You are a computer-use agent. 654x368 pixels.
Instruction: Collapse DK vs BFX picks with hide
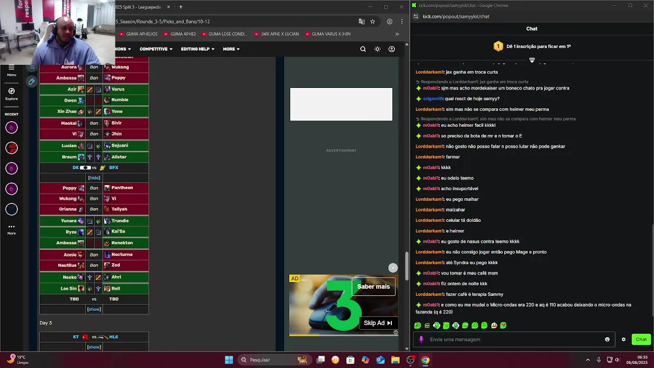click(x=94, y=178)
